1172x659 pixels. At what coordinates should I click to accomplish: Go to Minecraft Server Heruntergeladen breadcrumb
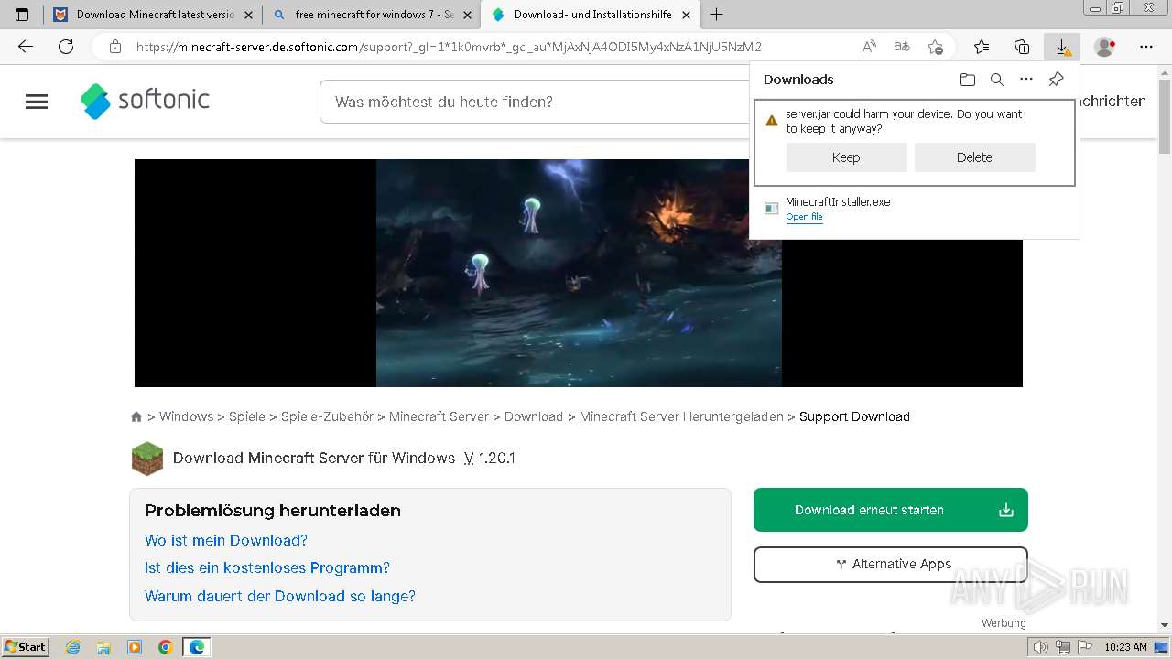coord(681,416)
